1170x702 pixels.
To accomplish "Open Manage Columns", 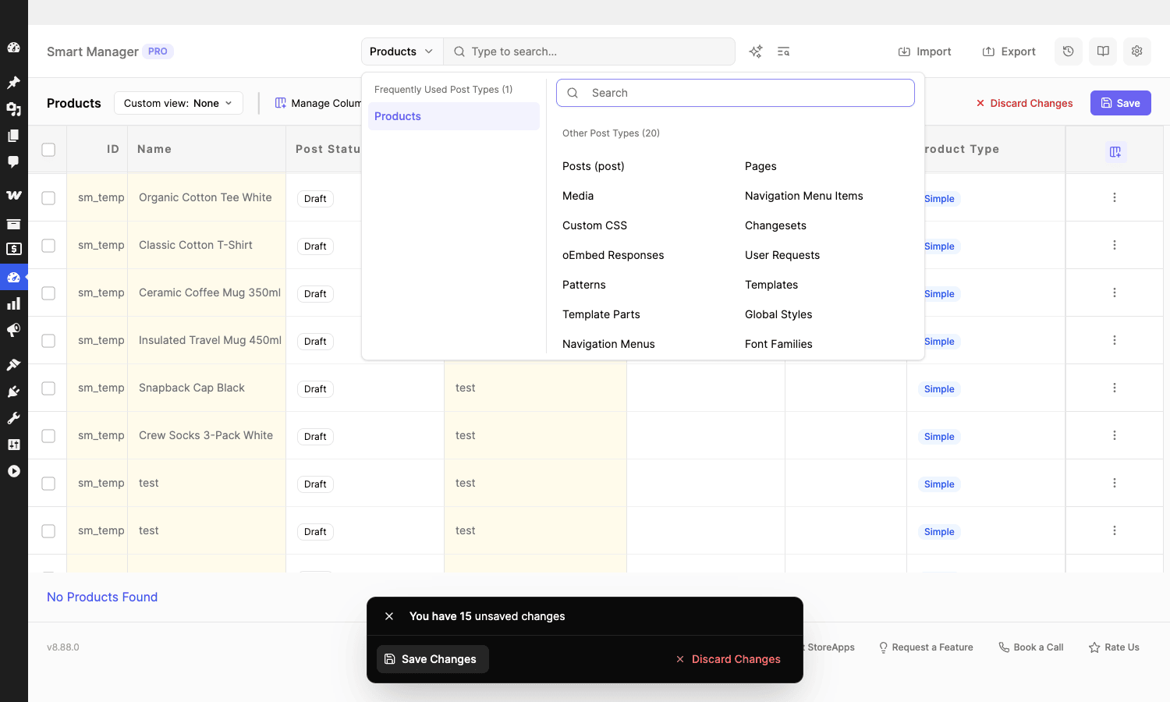I will [318, 103].
